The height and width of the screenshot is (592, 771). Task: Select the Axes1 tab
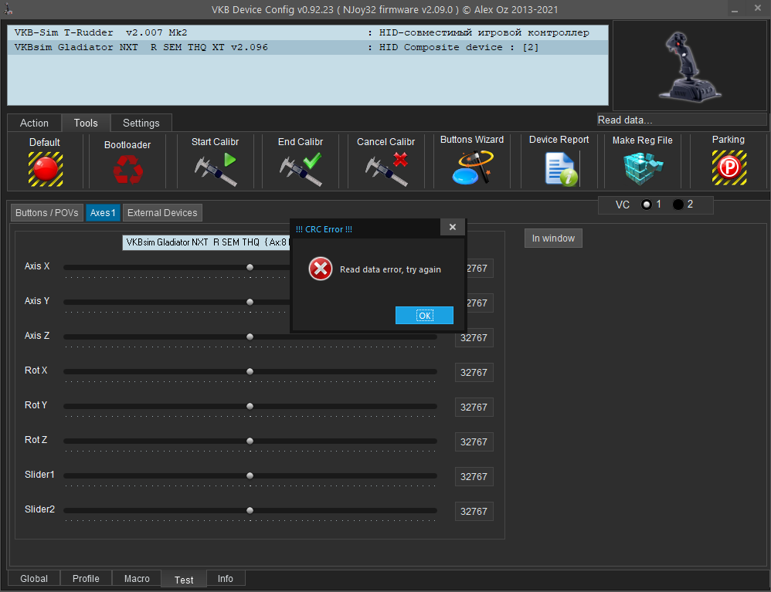103,213
